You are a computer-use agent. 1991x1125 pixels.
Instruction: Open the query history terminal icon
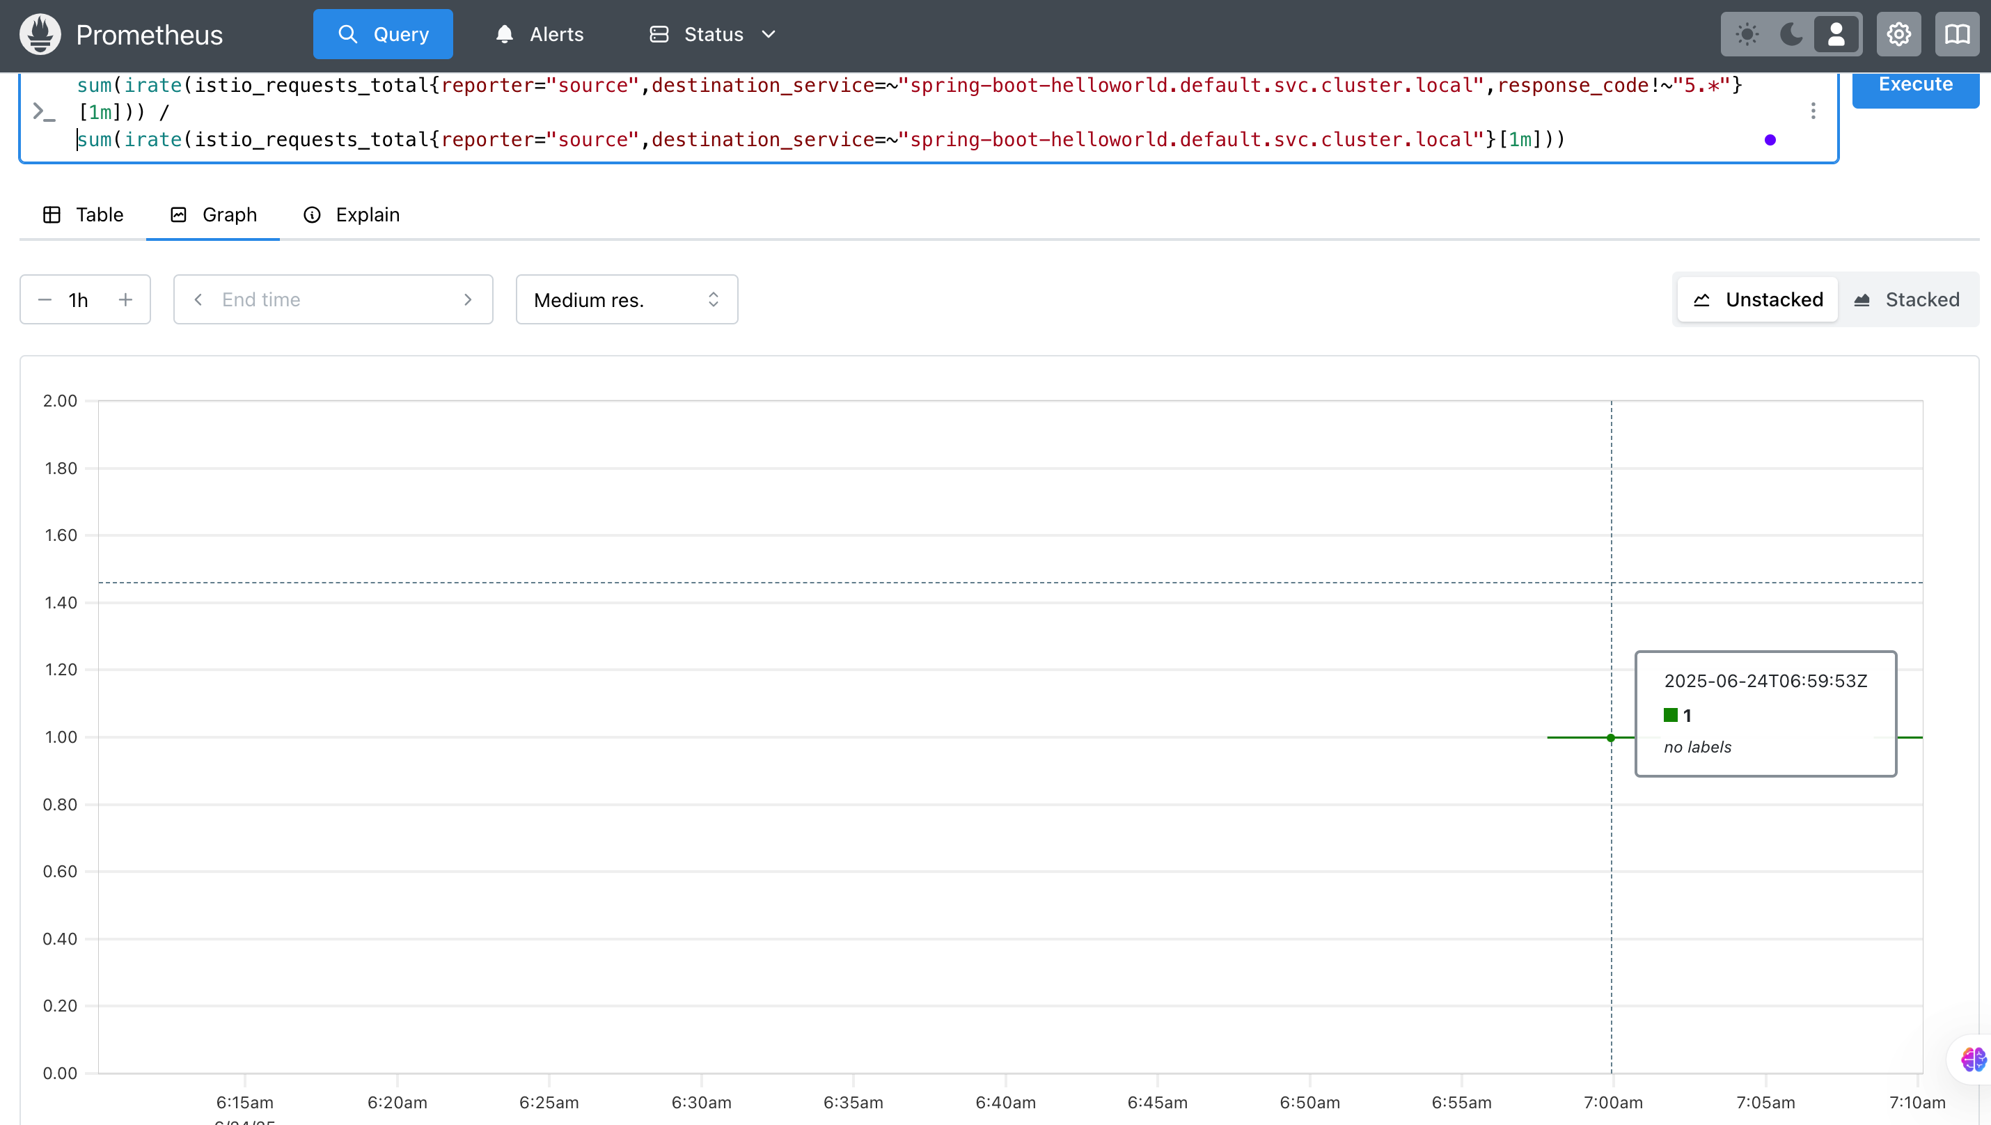44,112
